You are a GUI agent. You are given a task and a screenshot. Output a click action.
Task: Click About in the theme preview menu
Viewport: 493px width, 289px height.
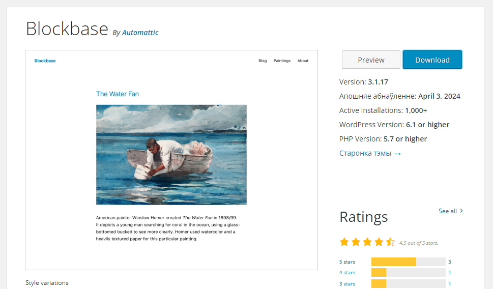(303, 61)
